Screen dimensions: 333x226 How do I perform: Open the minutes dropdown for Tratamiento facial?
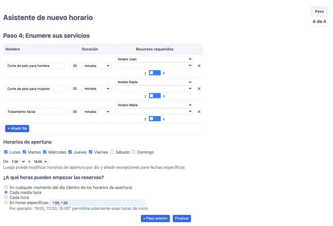[x=97, y=111]
